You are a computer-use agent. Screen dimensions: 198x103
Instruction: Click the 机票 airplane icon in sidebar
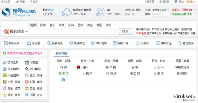(27, 95)
